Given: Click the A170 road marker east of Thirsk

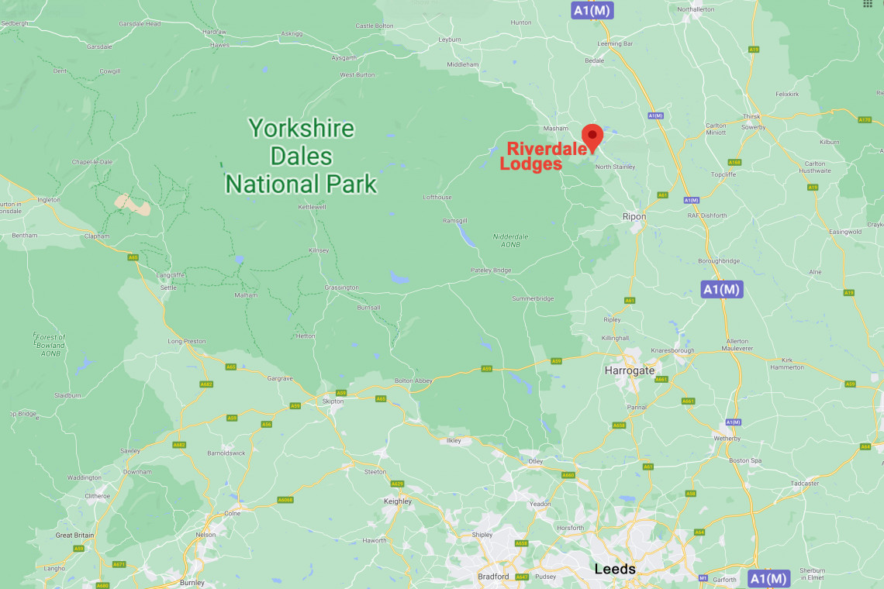Looking at the screenshot, I should 865,119.
